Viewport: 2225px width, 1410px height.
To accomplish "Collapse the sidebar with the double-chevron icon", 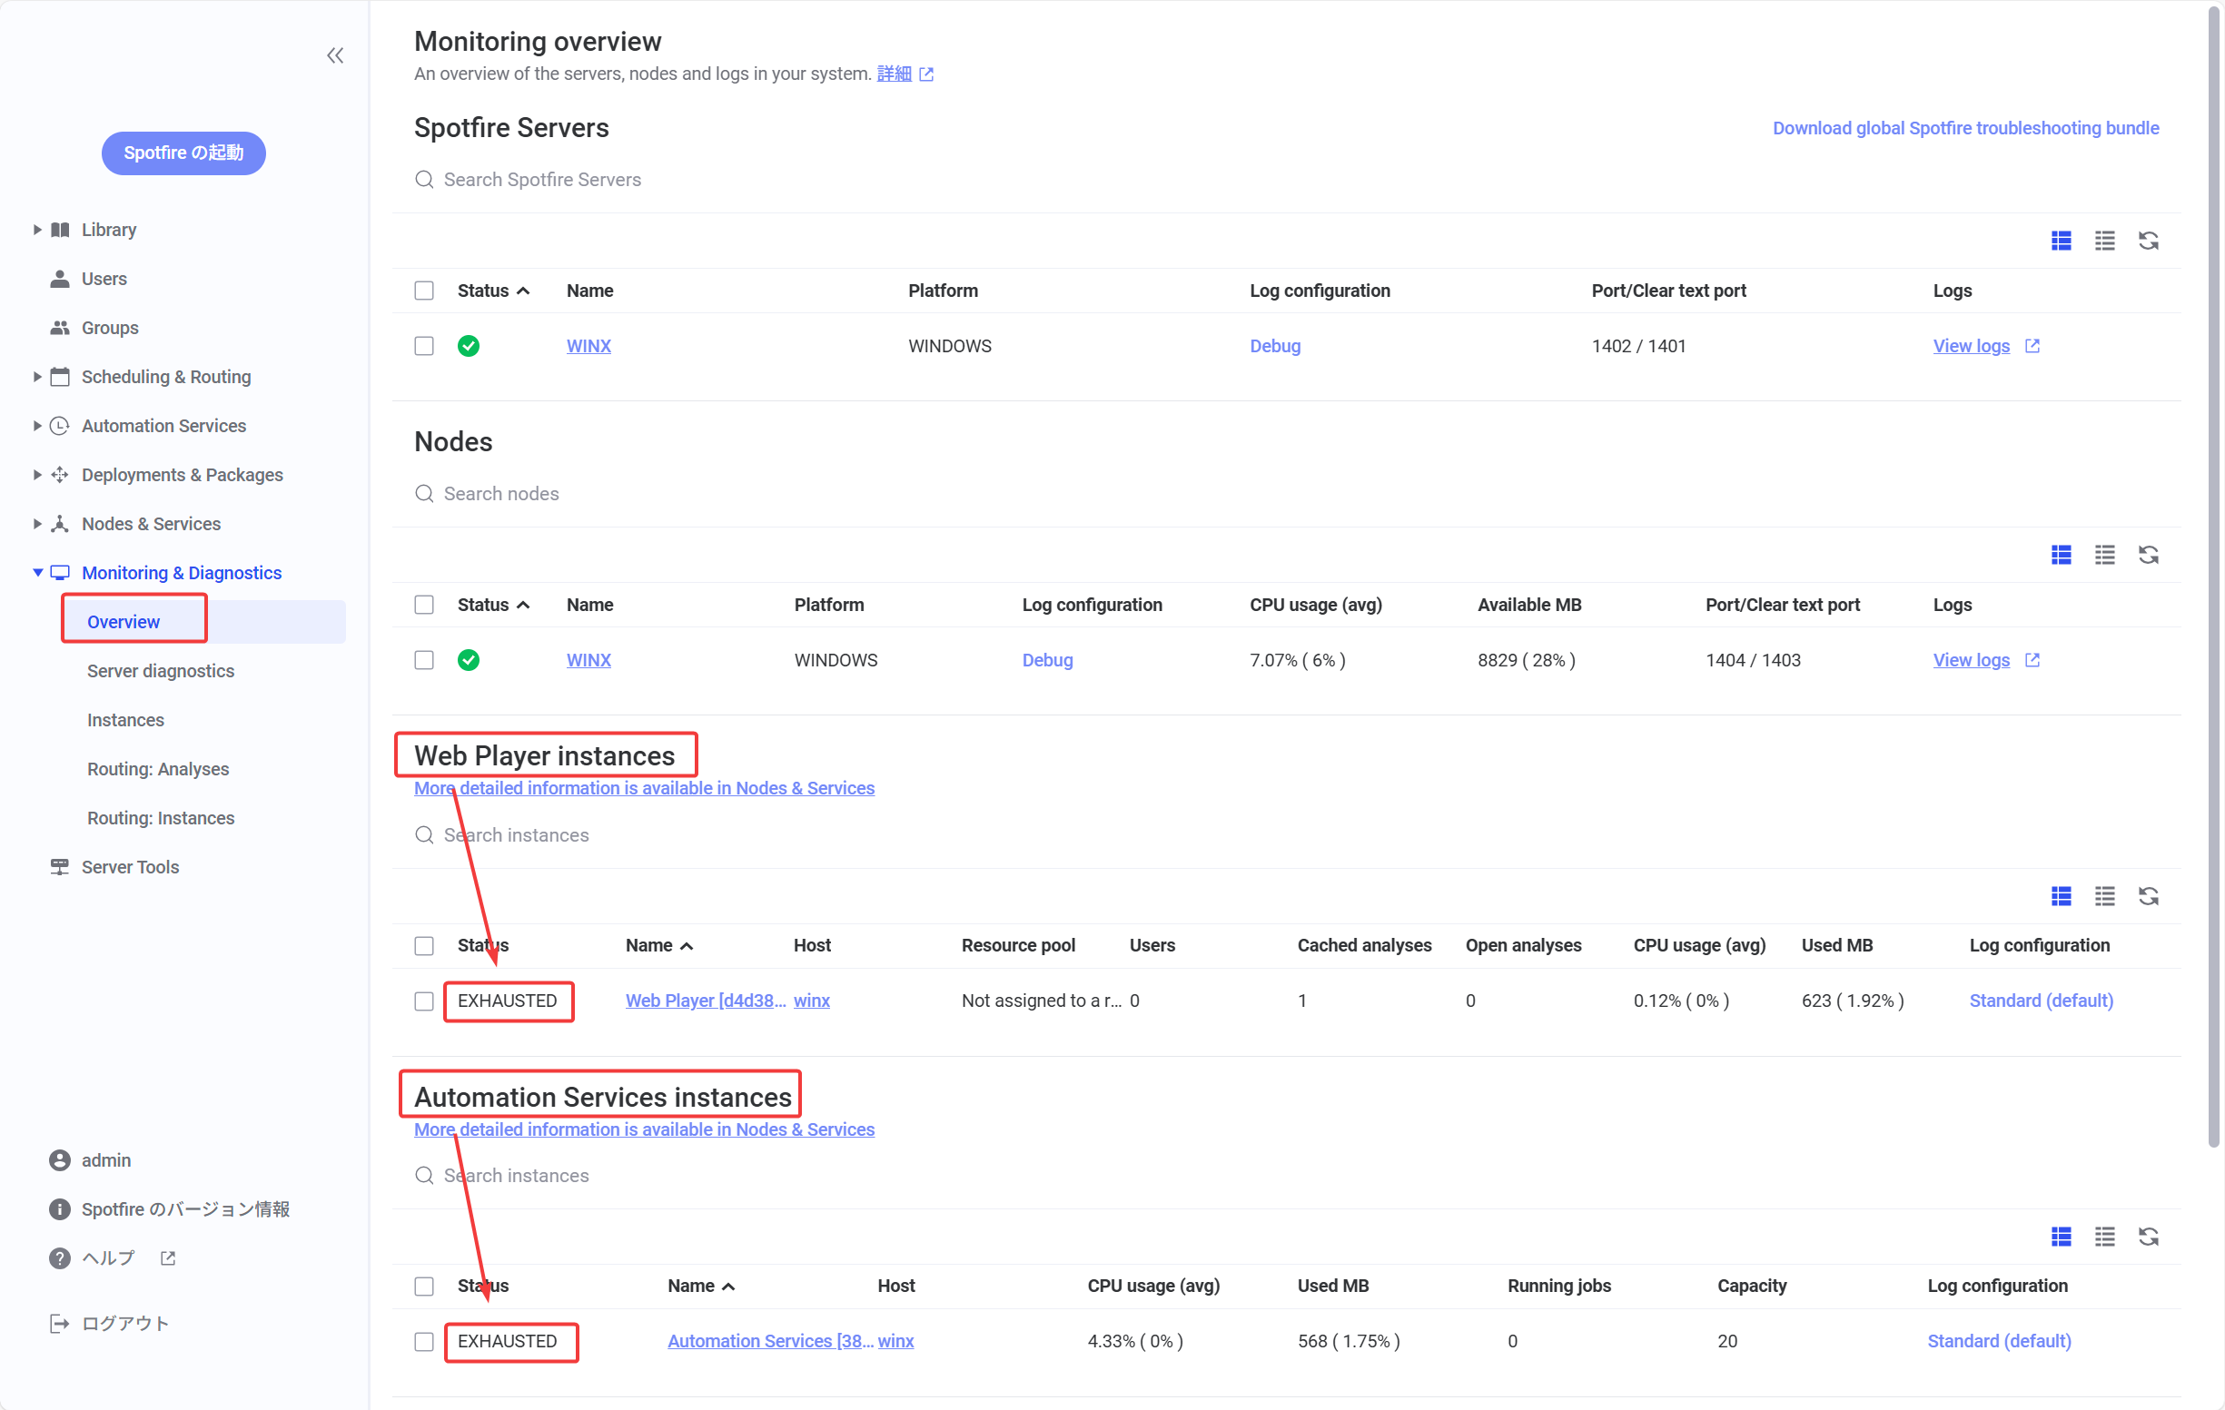I will point(335,56).
